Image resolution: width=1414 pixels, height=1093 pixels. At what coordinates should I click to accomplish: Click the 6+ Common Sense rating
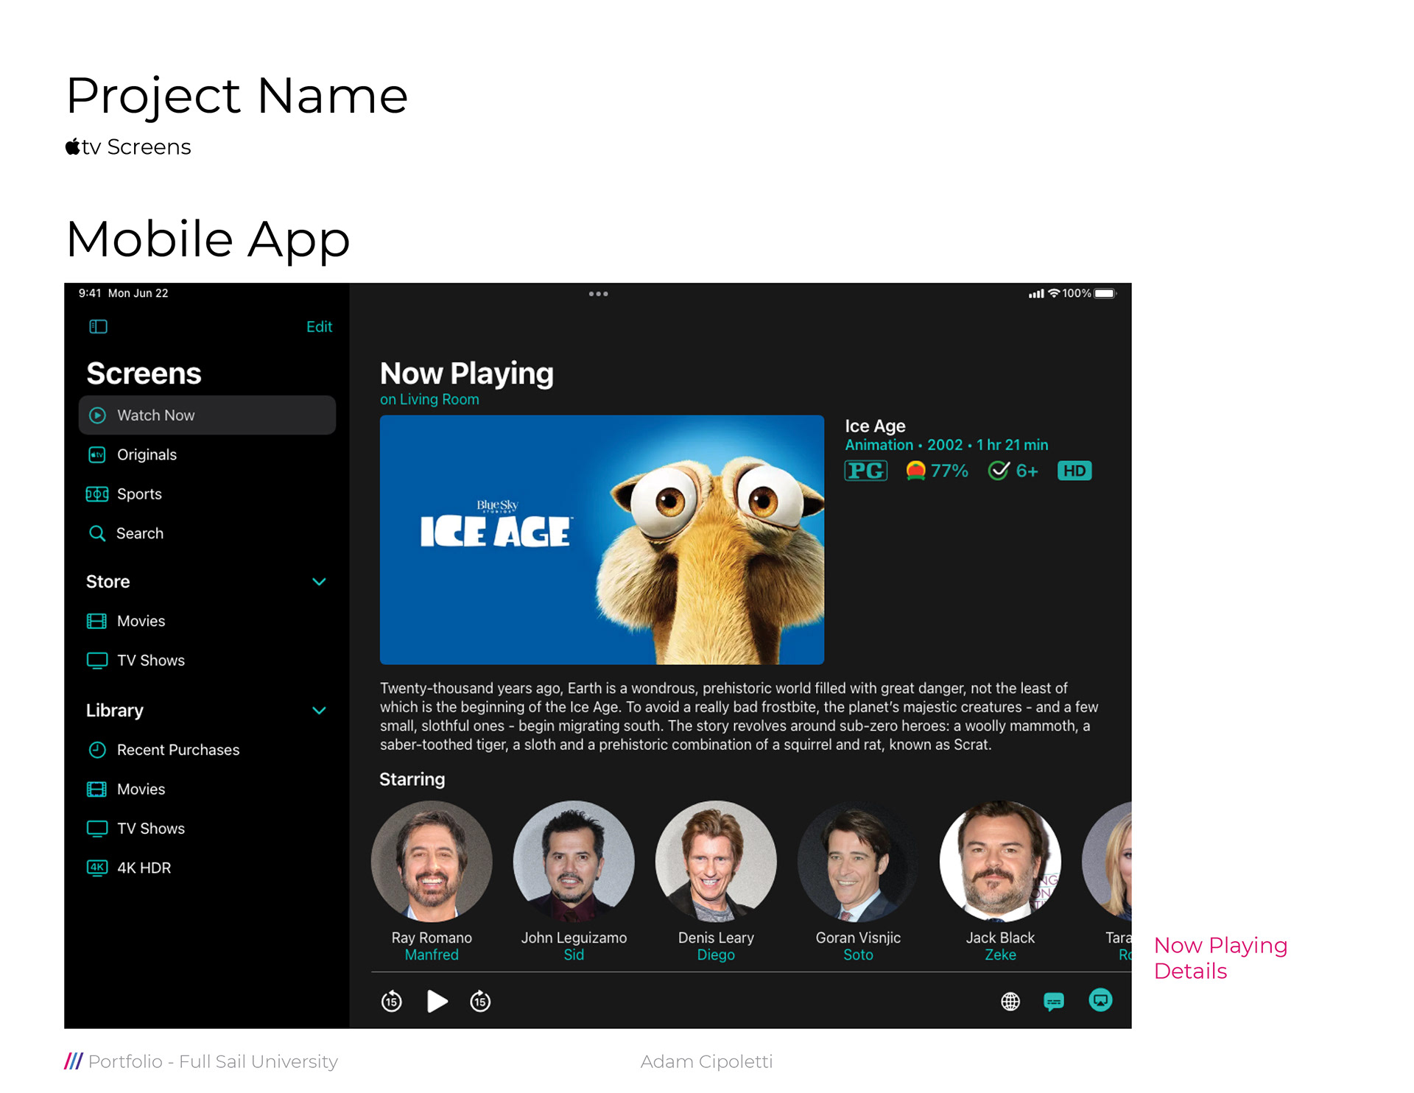click(x=1013, y=471)
